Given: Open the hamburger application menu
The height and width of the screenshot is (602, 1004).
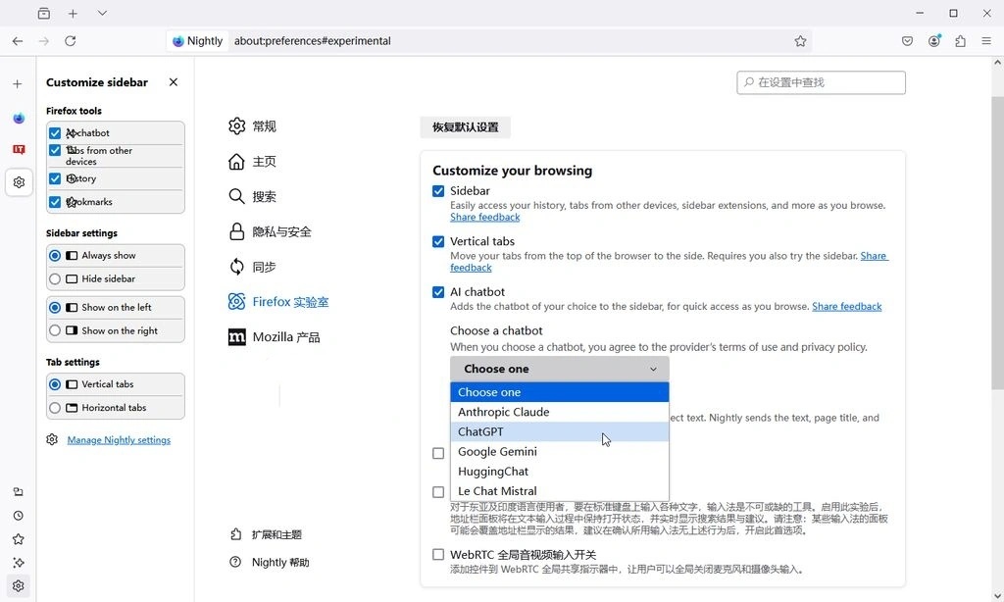Looking at the screenshot, I should pyautogui.click(x=986, y=41).
